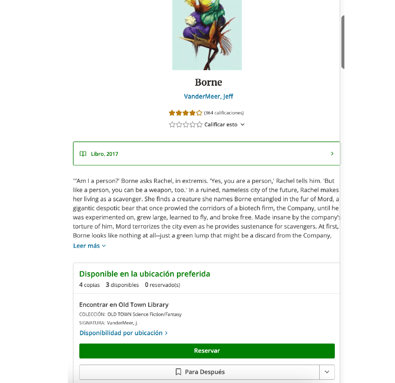
Task: Click the green Reservar button
Action: 207,351
